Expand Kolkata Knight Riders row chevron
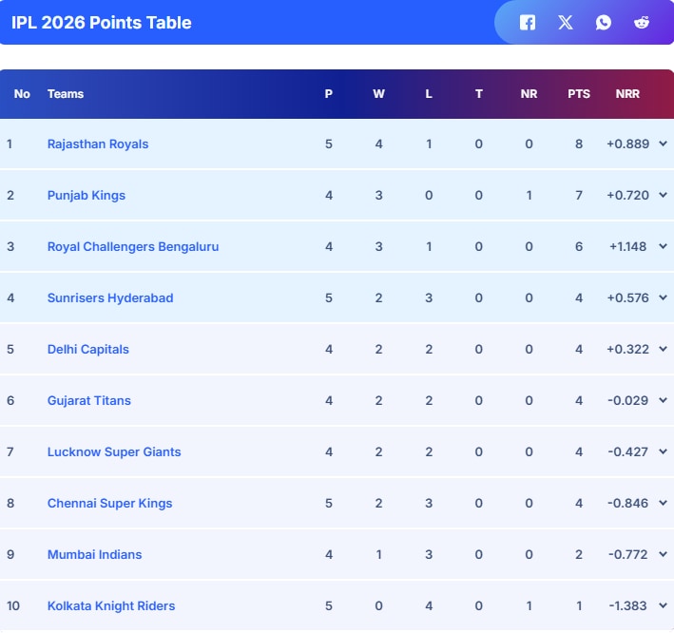The width and height of the screenshot is (674, 633). coord(663,606)
